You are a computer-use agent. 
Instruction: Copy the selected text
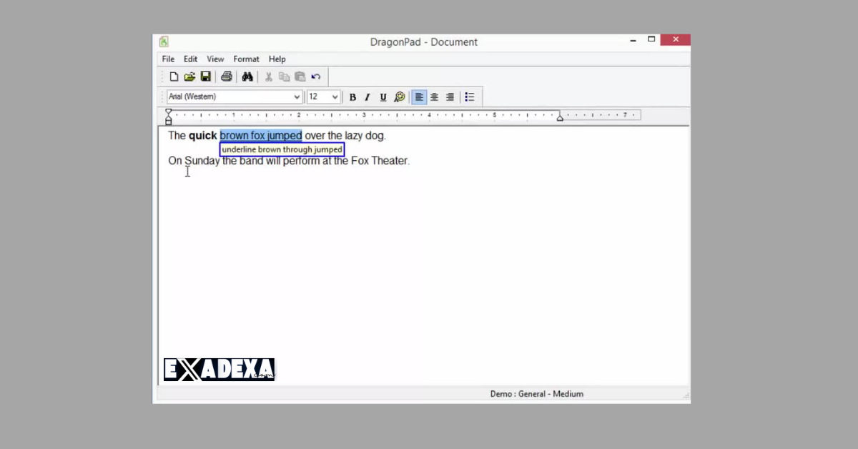pyautogui.click(x=284, y=77)
